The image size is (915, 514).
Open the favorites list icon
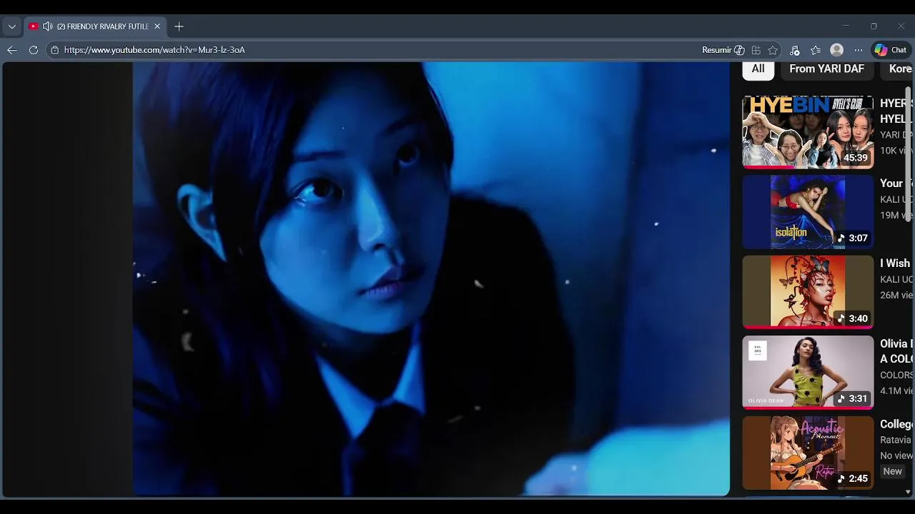pyautogui.click(x=816, y=50)
